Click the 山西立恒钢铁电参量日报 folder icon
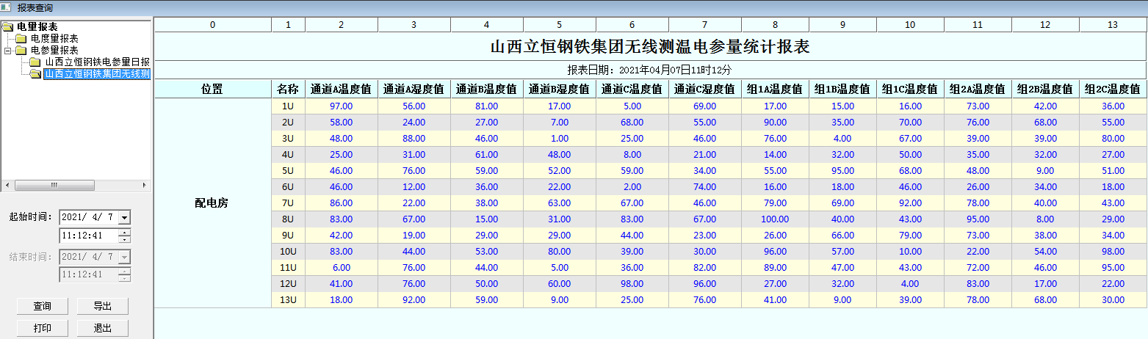 pyautogui.click(x=35, y=62)
